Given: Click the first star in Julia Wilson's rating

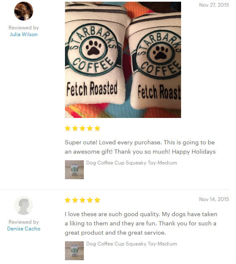Looking at the screenshot, I should pyautogui.click(x=67, y=128).
